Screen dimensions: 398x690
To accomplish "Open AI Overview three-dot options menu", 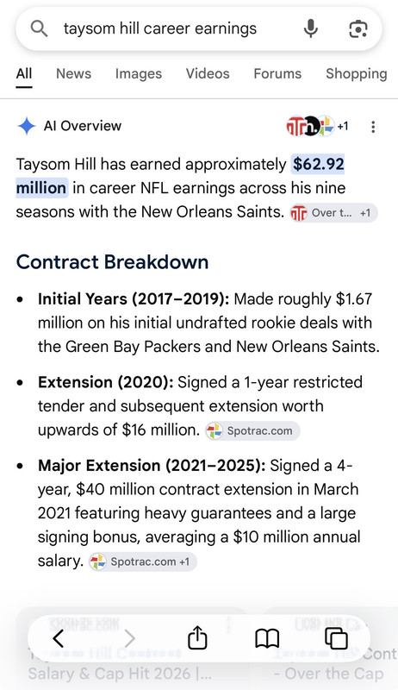I will pos(373,127).
